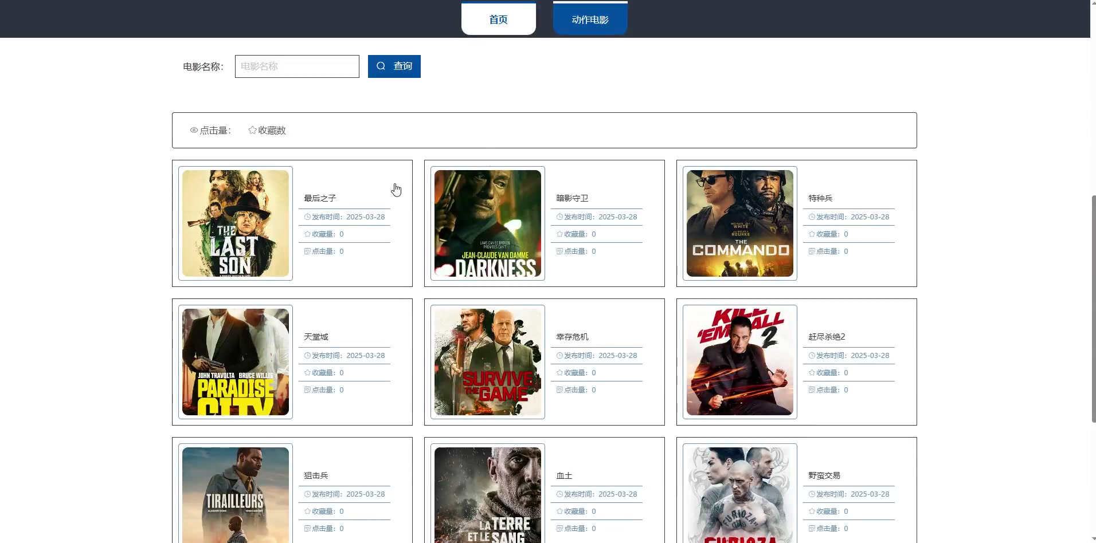
Task: Open The Commando poster thumbnail
Action: 740,223
